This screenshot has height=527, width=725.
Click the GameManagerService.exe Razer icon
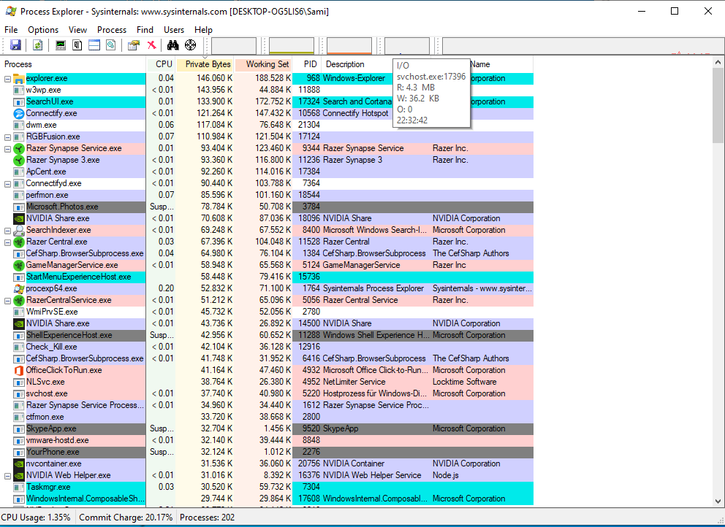click(x=18, y=265)
